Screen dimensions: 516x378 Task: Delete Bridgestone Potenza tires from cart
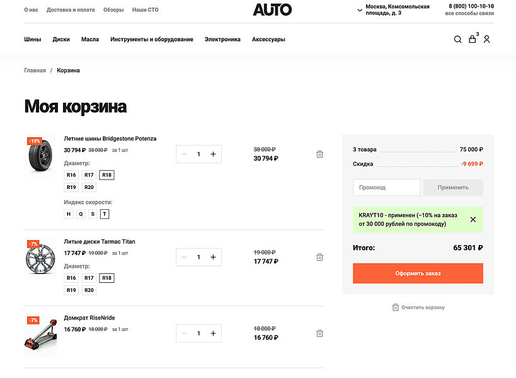(319, 154)
